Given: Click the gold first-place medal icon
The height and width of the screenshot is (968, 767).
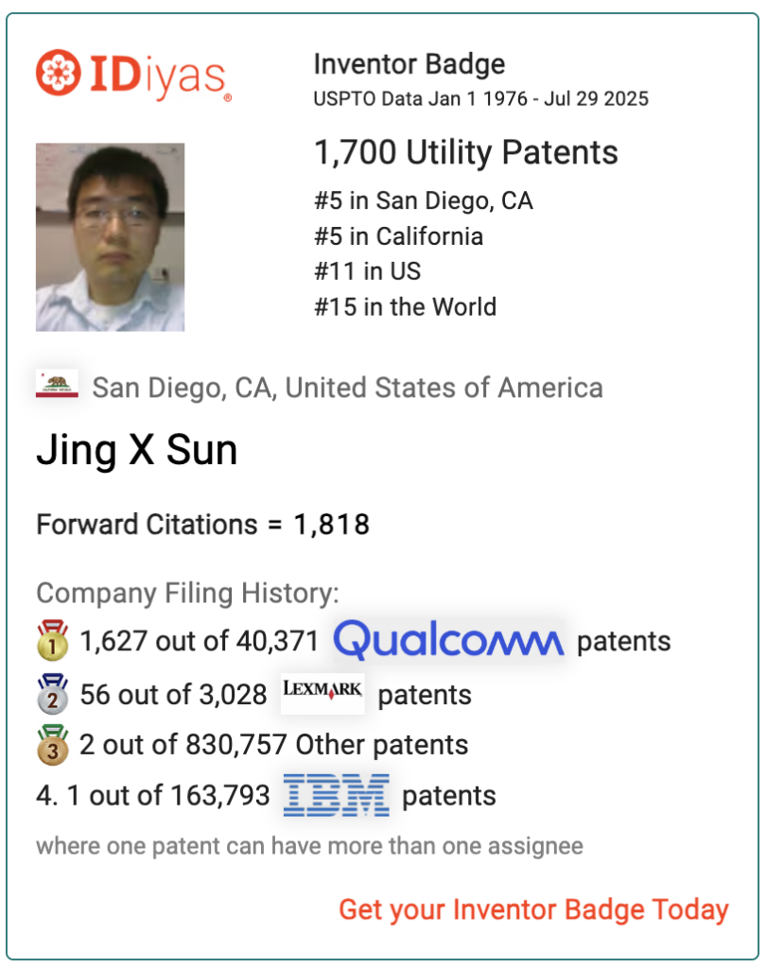Looking at the screenshot, I should 53,640.
